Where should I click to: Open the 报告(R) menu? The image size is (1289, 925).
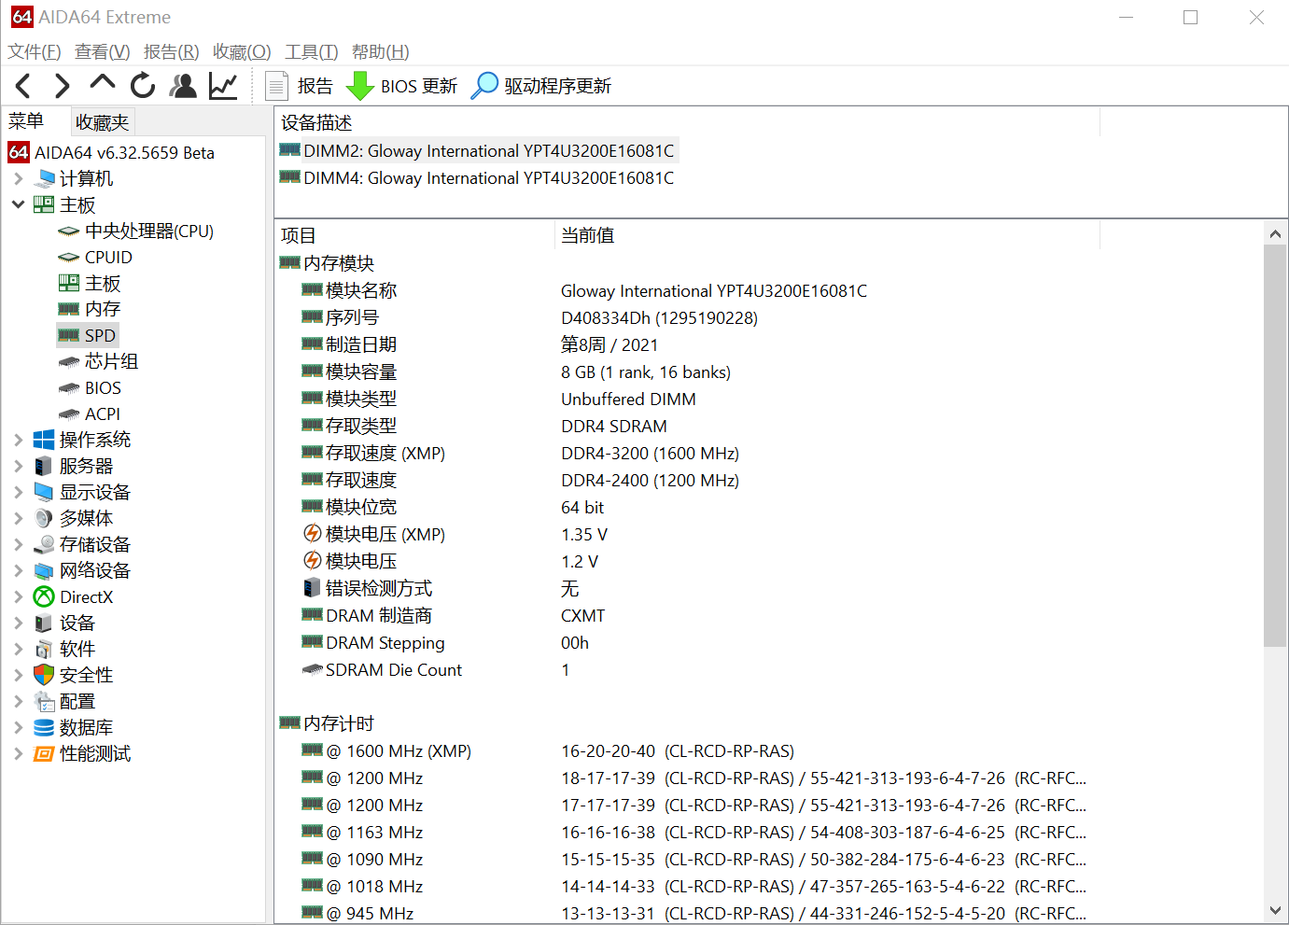pos(171,52)
